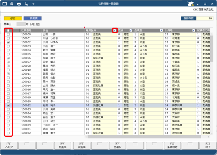This screenshot has width=217, height=155.
Task: Click the scroll-down arrow of the vertical scrollbar
Action: pyautogui.click(x=212, y=134)
